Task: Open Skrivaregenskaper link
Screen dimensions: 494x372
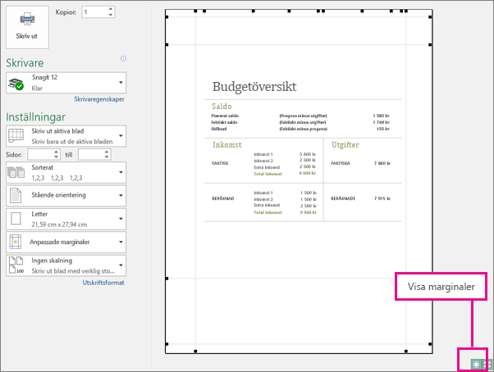Action: (x=99, y=99)
